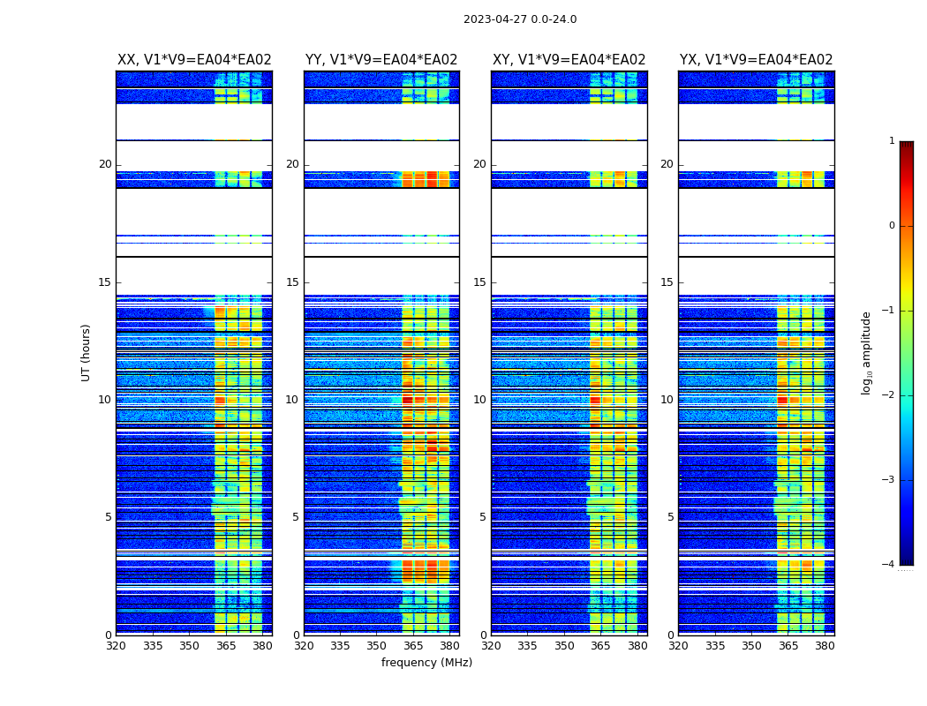Viewport: 927px width, 706px height.
Task: Click the 380 frequency tick under XX panel
Action: coord(262,646)
